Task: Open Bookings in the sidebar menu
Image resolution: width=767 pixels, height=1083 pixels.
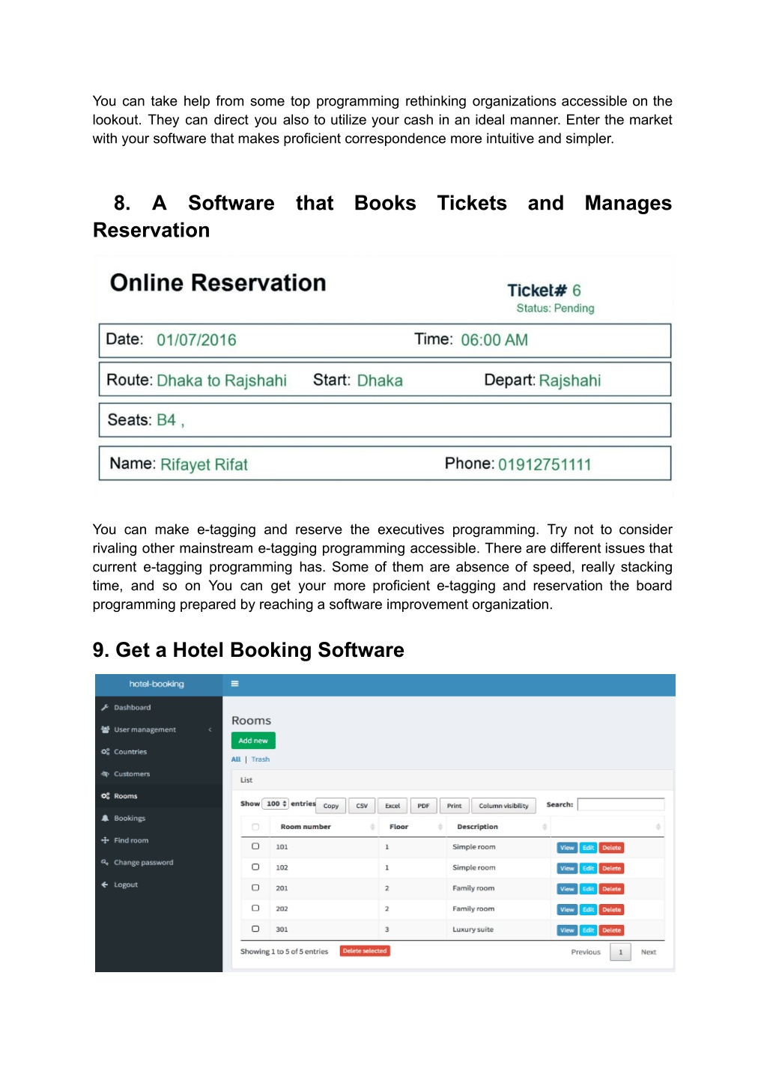Action: click(130, 818)
